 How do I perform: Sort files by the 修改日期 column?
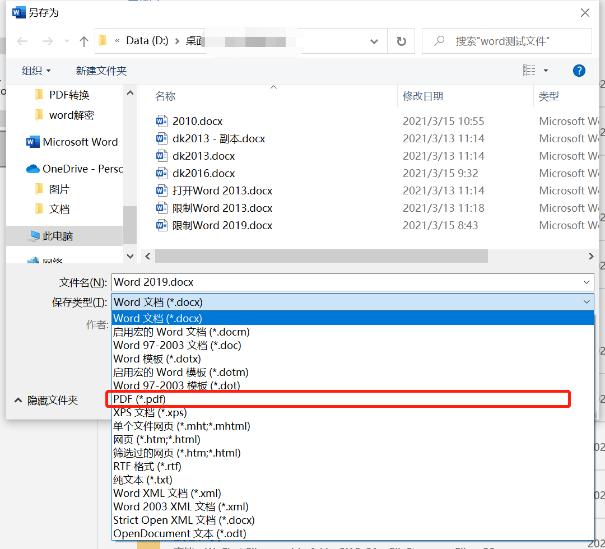click(x=423, y=96)
